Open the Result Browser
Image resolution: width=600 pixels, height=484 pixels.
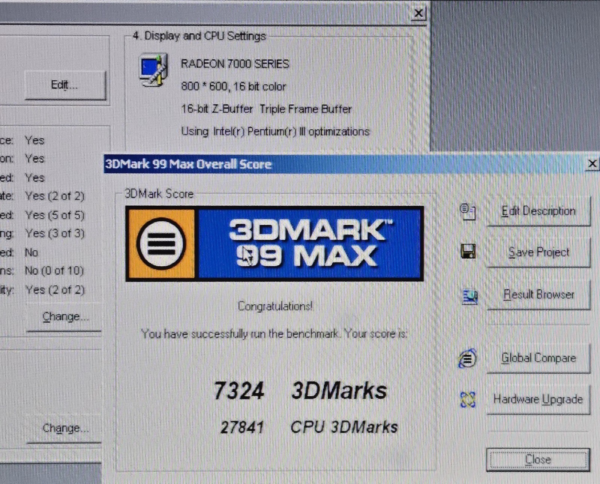point(538,295)
